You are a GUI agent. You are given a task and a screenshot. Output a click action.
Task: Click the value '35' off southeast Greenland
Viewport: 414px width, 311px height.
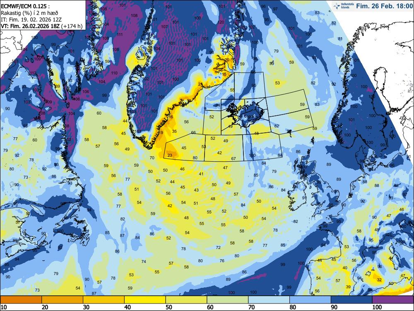pyautogui.click(x=174, y=132)
